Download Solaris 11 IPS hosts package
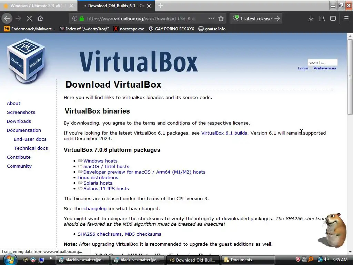353x265 pixels. (106, 189)
